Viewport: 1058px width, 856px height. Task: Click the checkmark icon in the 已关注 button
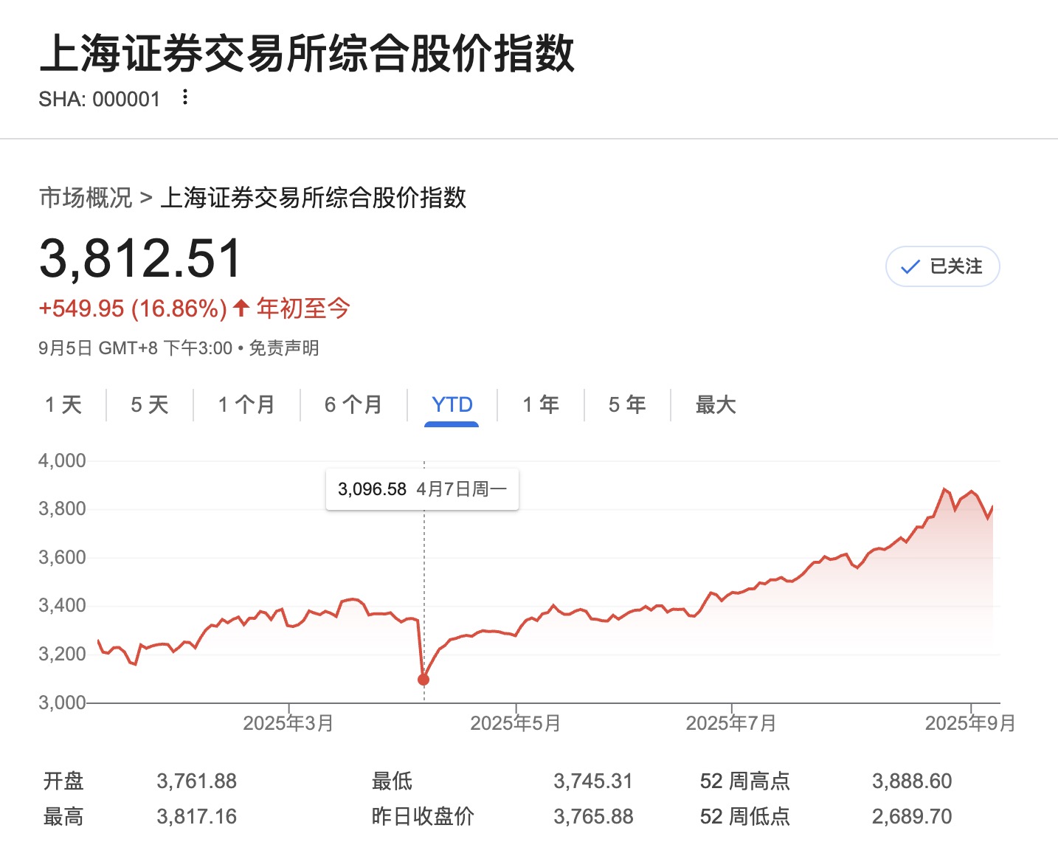(910, 267)
